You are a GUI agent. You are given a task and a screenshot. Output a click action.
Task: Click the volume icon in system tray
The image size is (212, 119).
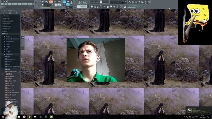click(x=190, y=117)
